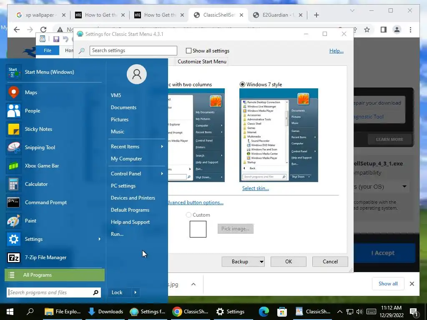The image size is (427, 320).
Task: Open Devices and Printers entry
Action: coord(133,198)
